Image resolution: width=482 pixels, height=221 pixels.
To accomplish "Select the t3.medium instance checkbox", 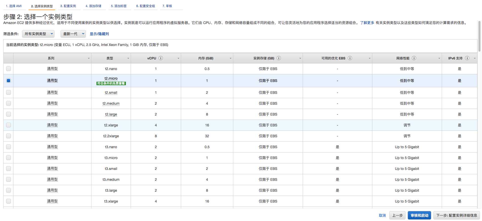I will click(x=8, y=179).
